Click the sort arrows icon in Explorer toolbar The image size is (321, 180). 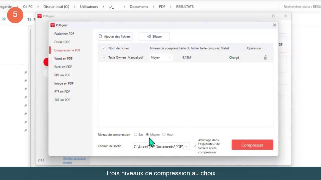pyautogui.click(x=29, y=19)
